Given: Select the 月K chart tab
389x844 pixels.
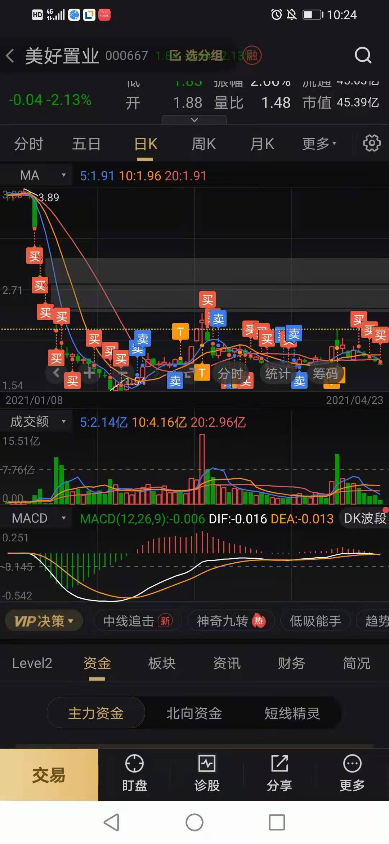Looking at the screenshot, I should [262, 144].
